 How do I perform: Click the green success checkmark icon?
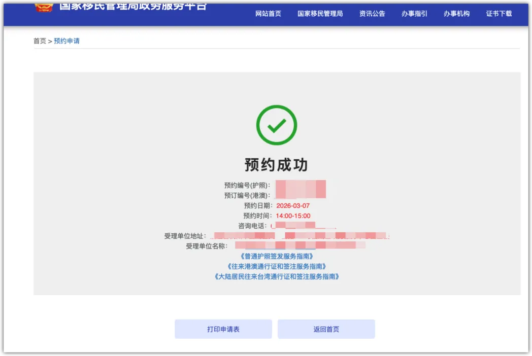[x=276, y=125]
